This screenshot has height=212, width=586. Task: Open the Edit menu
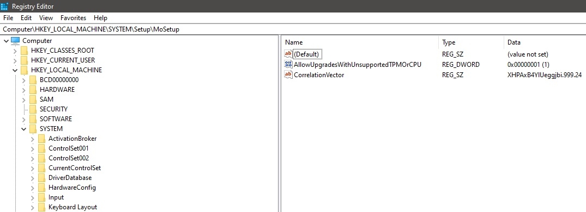click(x=26, y=18)
